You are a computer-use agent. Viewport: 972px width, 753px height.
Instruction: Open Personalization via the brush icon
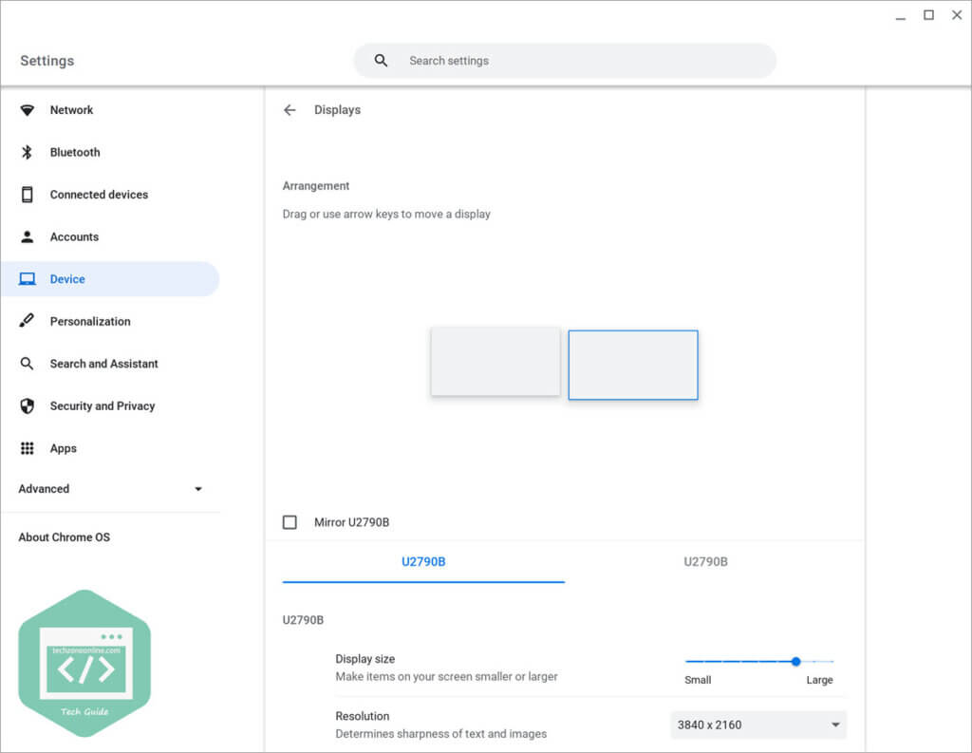click(28, 321)
